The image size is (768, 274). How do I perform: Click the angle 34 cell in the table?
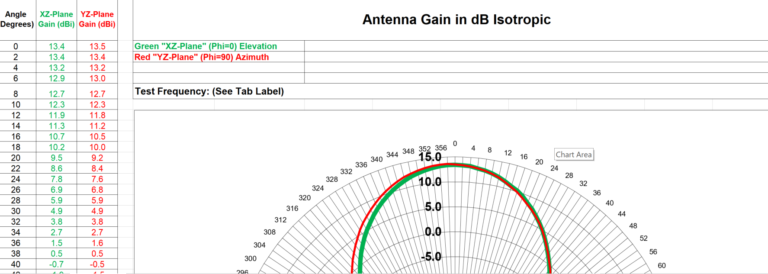click(18, 232)
